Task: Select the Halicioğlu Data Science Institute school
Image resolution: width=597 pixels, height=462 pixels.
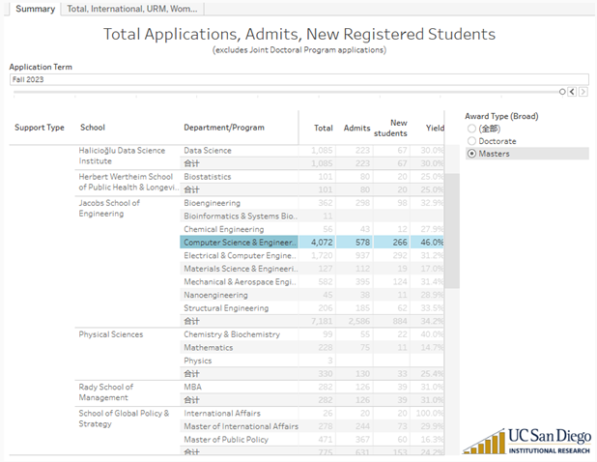Action: [122, 156]
